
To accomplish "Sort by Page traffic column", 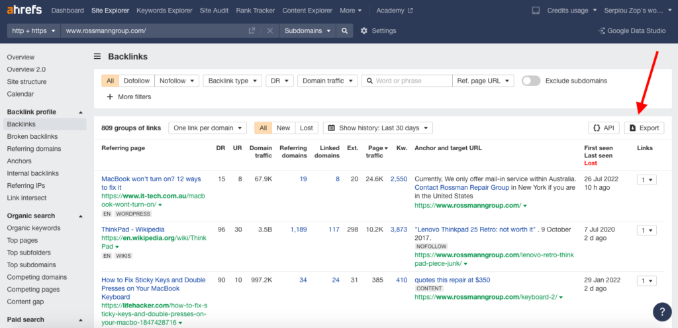I will tap(375, 151).
